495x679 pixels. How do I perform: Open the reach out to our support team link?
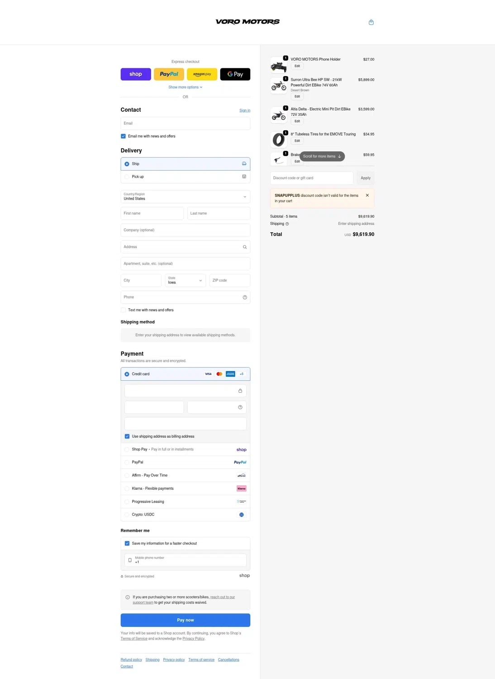click(184, 600)
